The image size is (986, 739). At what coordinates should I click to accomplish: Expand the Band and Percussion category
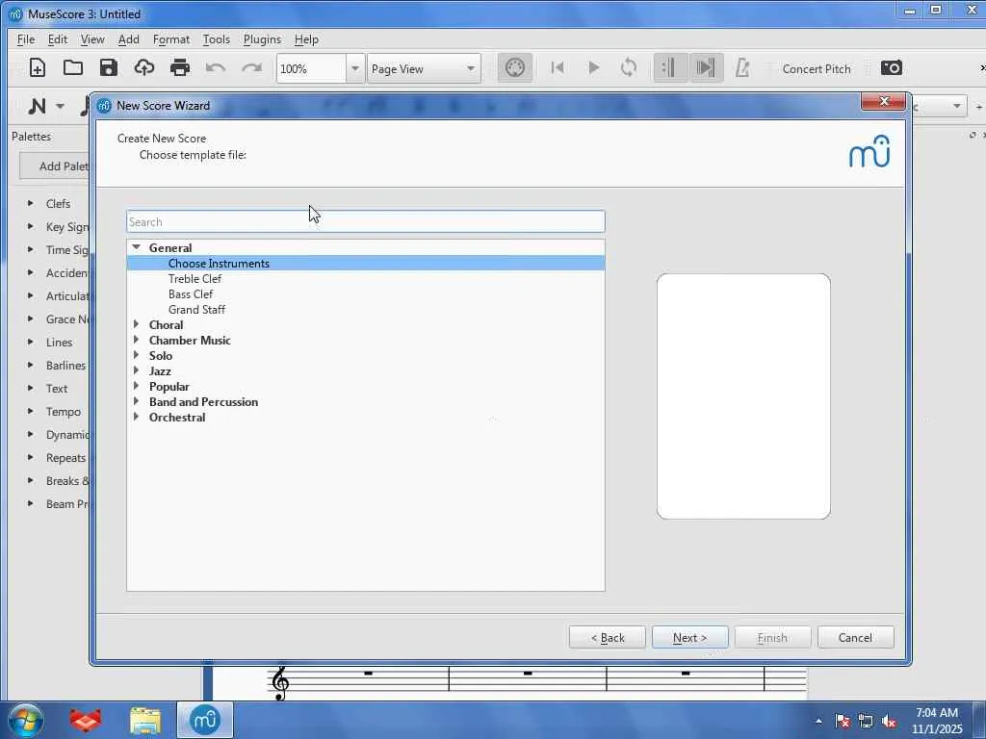coord(136,401)
